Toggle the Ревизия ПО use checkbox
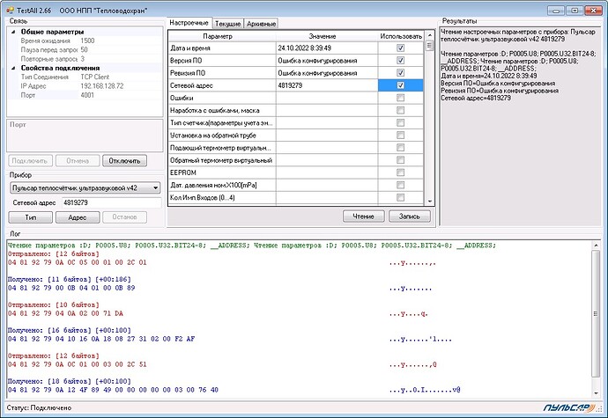Image resolution: width=608 pixels, height=418 pixels. pos(401,73)
